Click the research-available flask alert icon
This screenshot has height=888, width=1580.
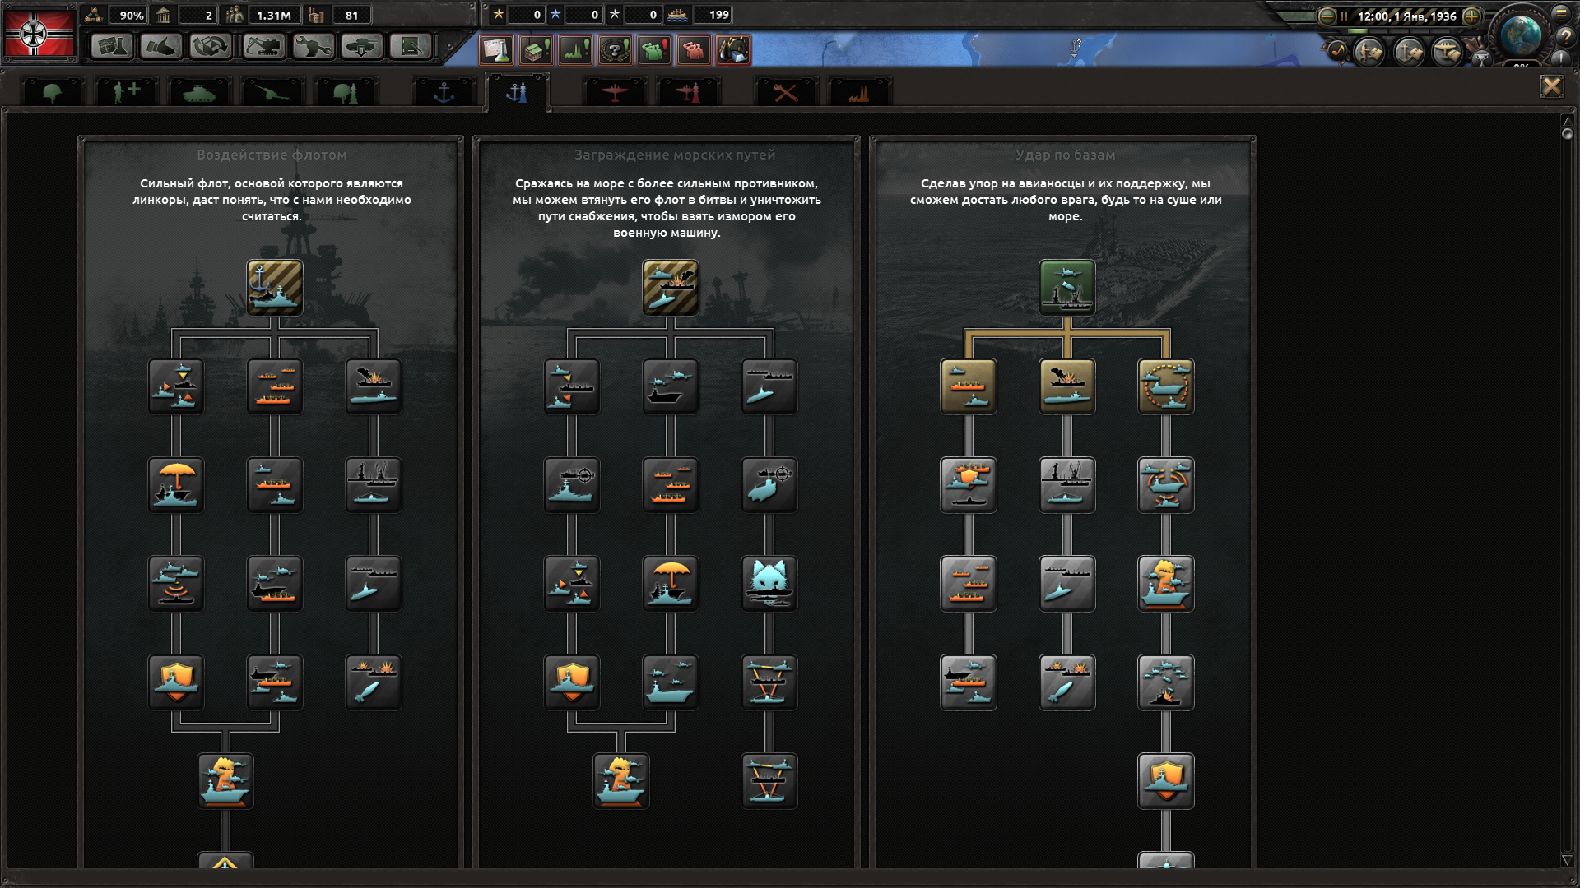[496, 50]
